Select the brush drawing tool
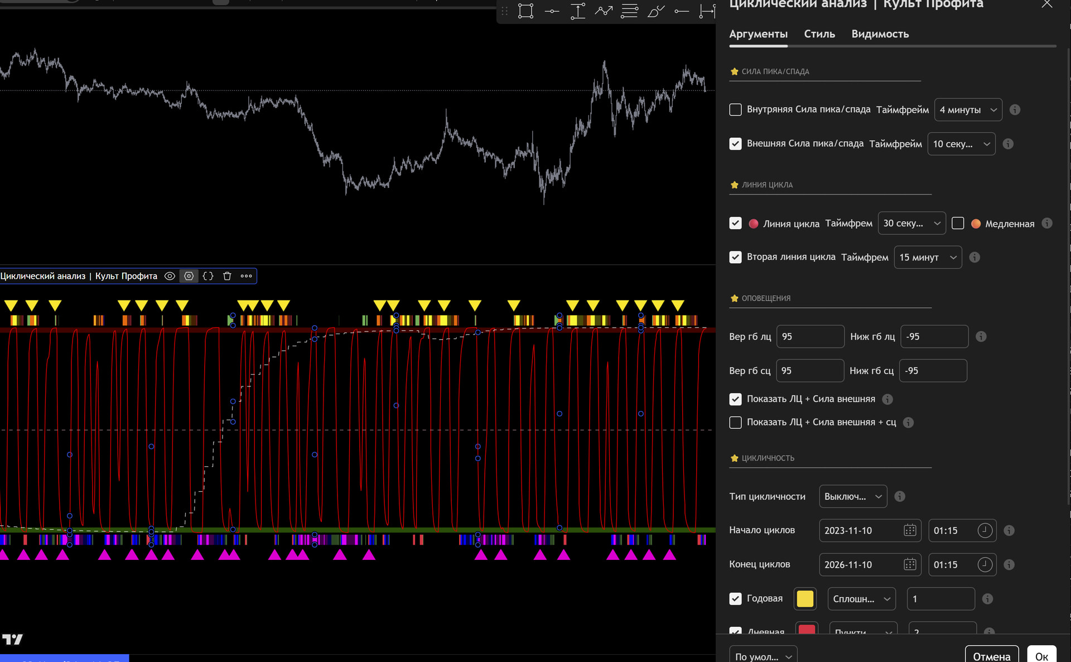1071x662 pixels. click(x=655, y=11)
